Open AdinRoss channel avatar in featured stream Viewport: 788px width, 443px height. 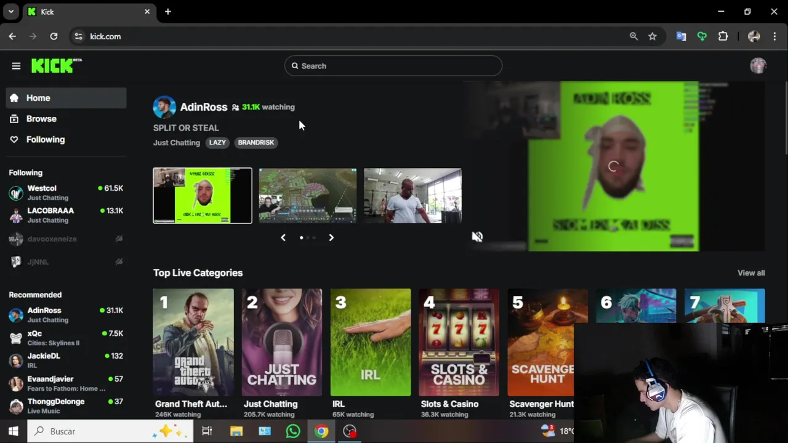click(164, 107)
